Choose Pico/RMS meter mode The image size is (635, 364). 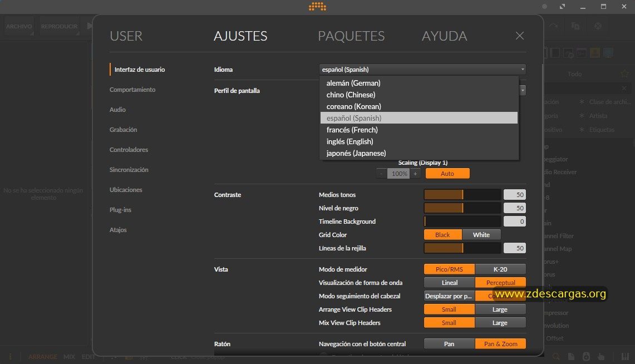pos(449,269)
